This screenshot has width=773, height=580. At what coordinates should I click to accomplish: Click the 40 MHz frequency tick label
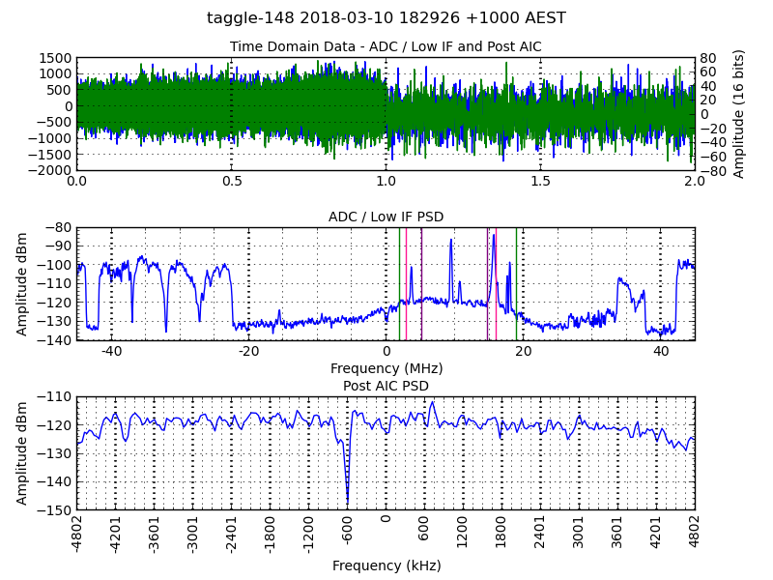pyautogui.click(x=661, y=351)
